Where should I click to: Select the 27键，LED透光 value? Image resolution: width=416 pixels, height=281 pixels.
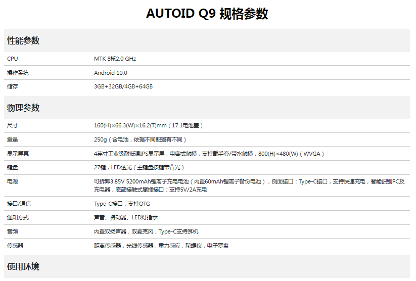[139, 167]
